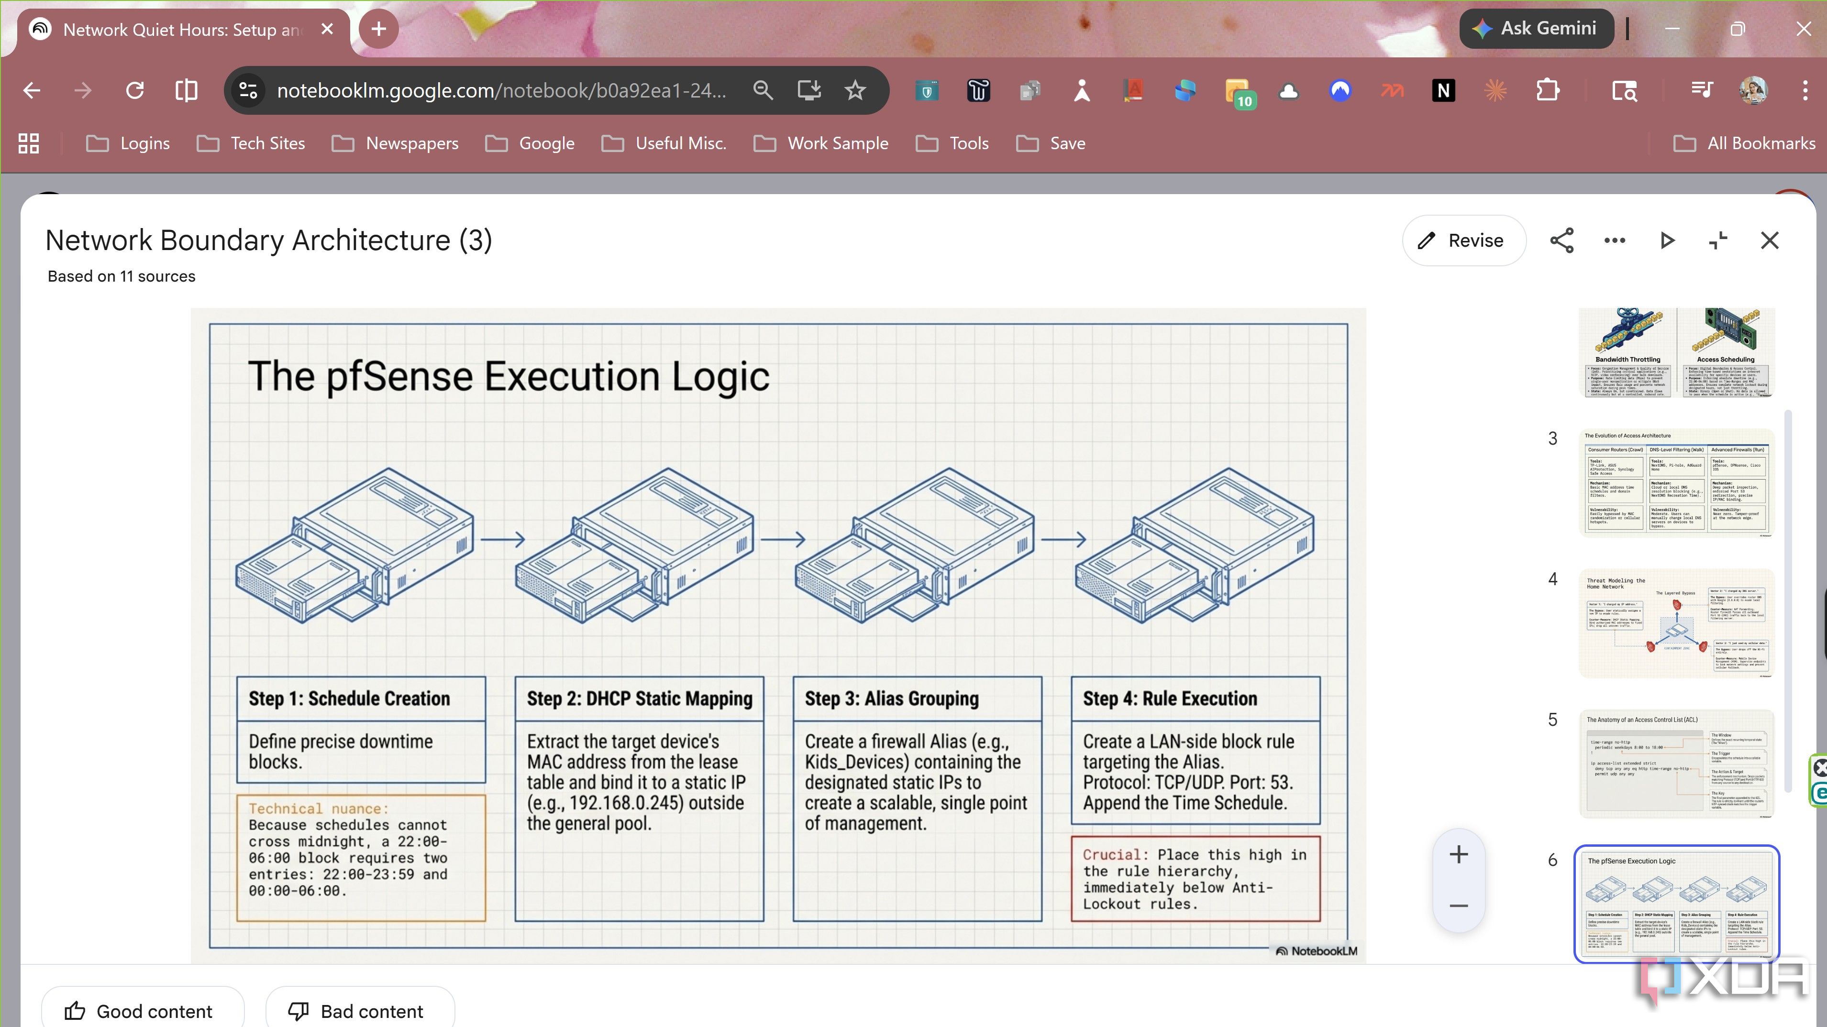Click the slide thumbnail list scrollbar
The width and height of the screenshot is (1827, 1027).
(1787, 601)
